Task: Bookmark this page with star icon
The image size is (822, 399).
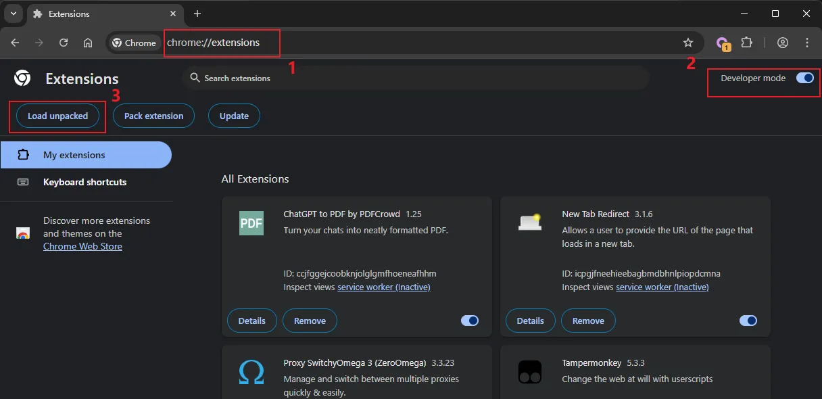Action: coord(688,43)
